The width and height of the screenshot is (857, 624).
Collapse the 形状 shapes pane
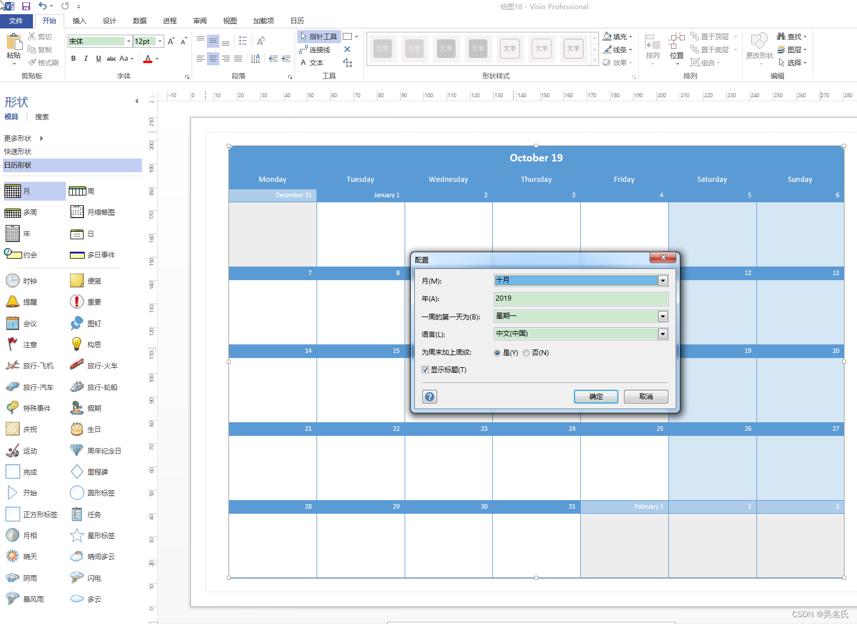pos(137,101)
